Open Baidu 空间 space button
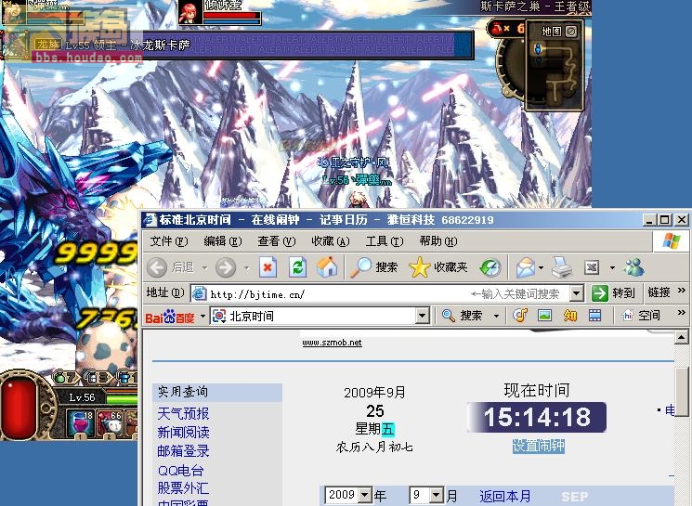The width and height of the screenshot is (692, 506). point(641,316)
